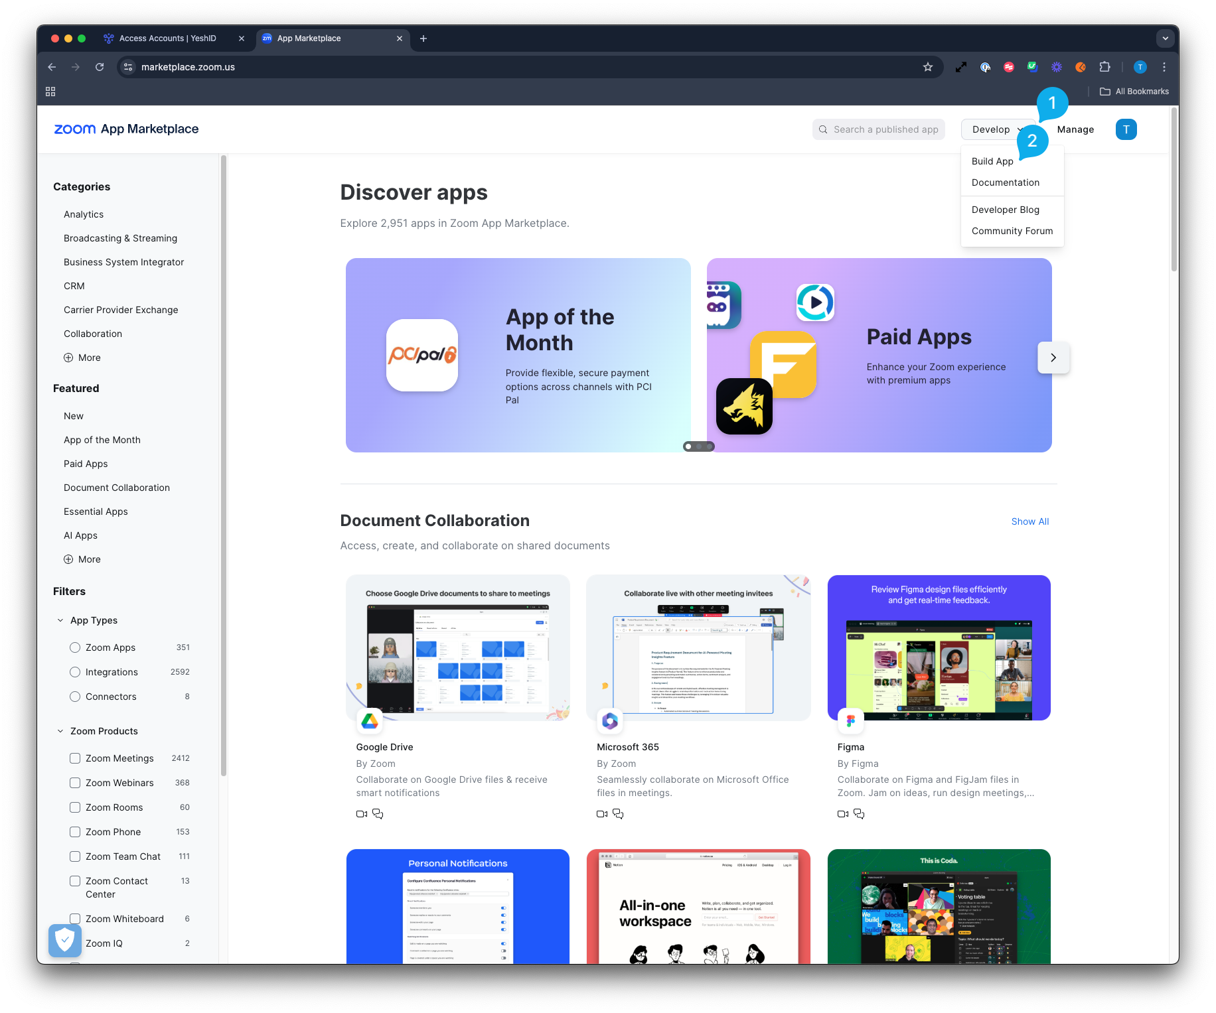The image size is (1216, 1013).
Task: Open the Google Drive app icon
Action: pyautogui.click(x=370, y=721)
